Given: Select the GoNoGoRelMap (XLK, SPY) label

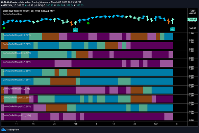Looking at the screenshot, I should [x=17, y=97].
